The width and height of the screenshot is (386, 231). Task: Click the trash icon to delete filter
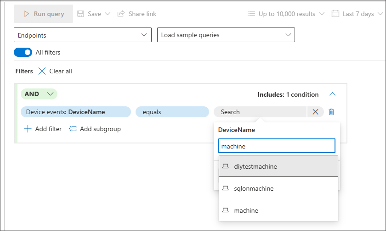(x=331, y=112)
